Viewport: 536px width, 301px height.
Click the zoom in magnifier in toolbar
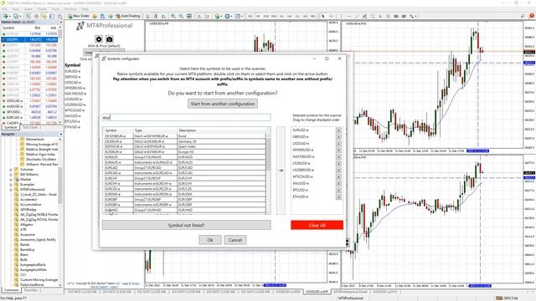click(x=173, y=16)
